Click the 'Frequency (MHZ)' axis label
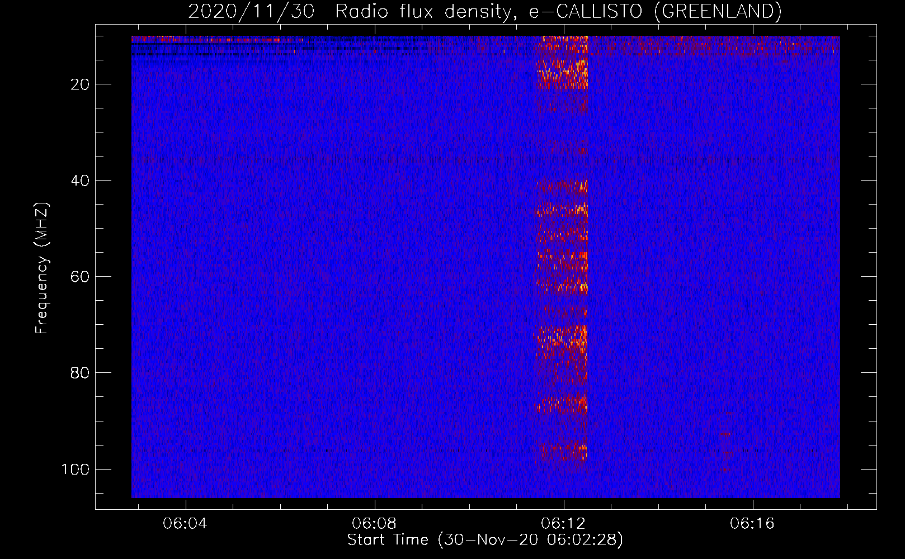905x559 pixels. pyautogui.click(x=42, y=268)
